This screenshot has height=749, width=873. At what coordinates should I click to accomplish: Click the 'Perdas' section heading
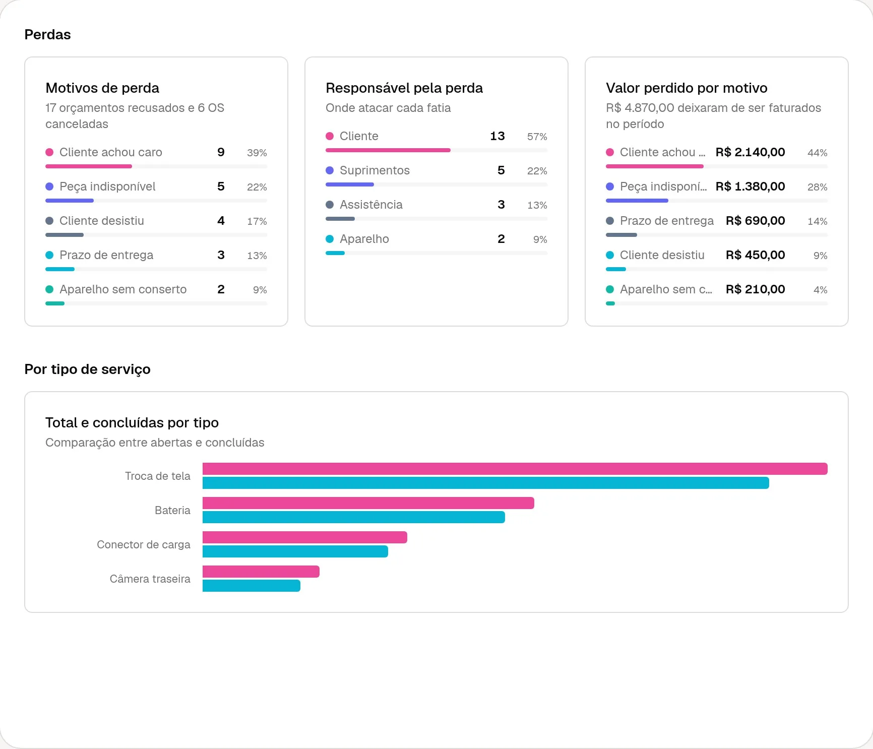[47, 34]
